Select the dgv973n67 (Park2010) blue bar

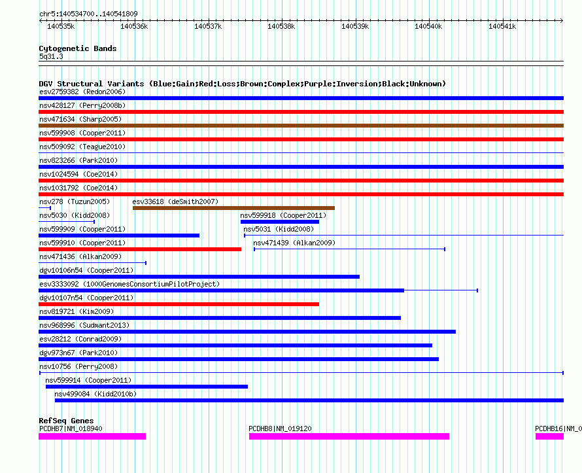(x=239, y=359)
